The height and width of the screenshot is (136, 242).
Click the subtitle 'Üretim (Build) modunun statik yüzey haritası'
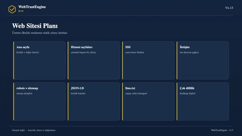(x=40, y=33)
